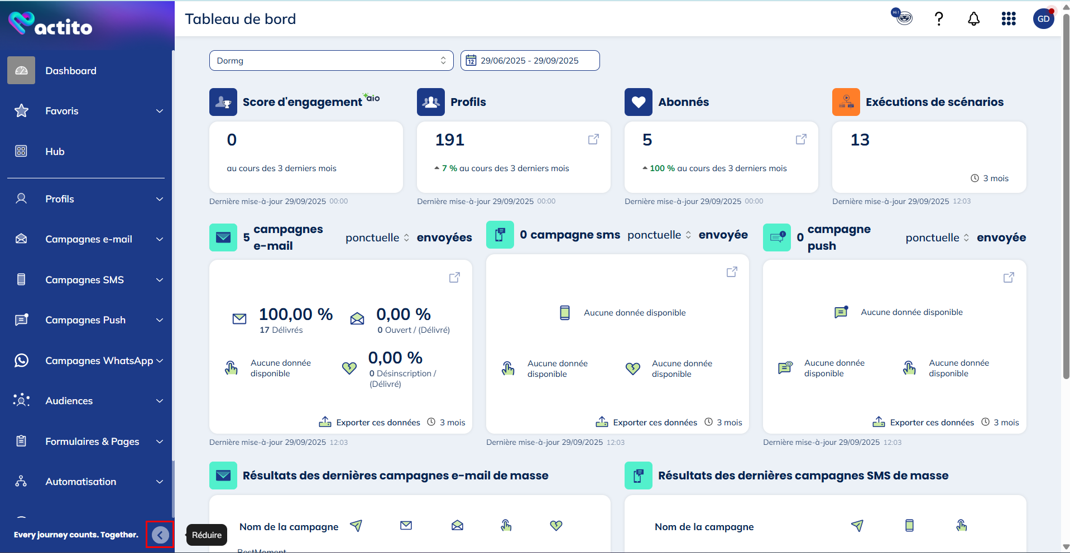Click the GD user avatar
This screenshot has height=553, width=1070.
(1043, 19)
